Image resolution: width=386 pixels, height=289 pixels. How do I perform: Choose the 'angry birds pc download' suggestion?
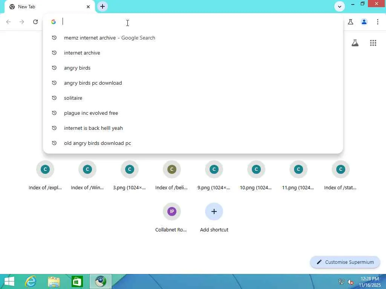pyautogui.click(x=193, y=83)
